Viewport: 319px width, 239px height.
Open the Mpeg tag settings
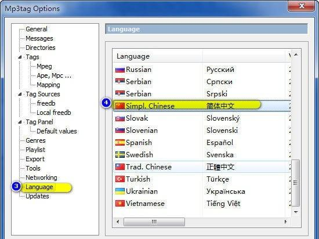click(x=44, y=66)
